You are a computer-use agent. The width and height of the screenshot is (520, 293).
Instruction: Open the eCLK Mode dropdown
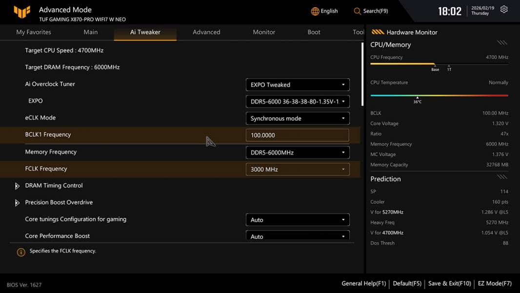point(297,118)
